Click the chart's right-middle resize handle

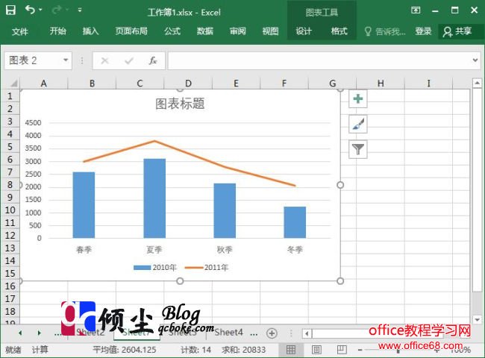coord(340,185)
